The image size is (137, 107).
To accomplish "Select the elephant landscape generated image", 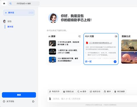I will coord(129,45).
